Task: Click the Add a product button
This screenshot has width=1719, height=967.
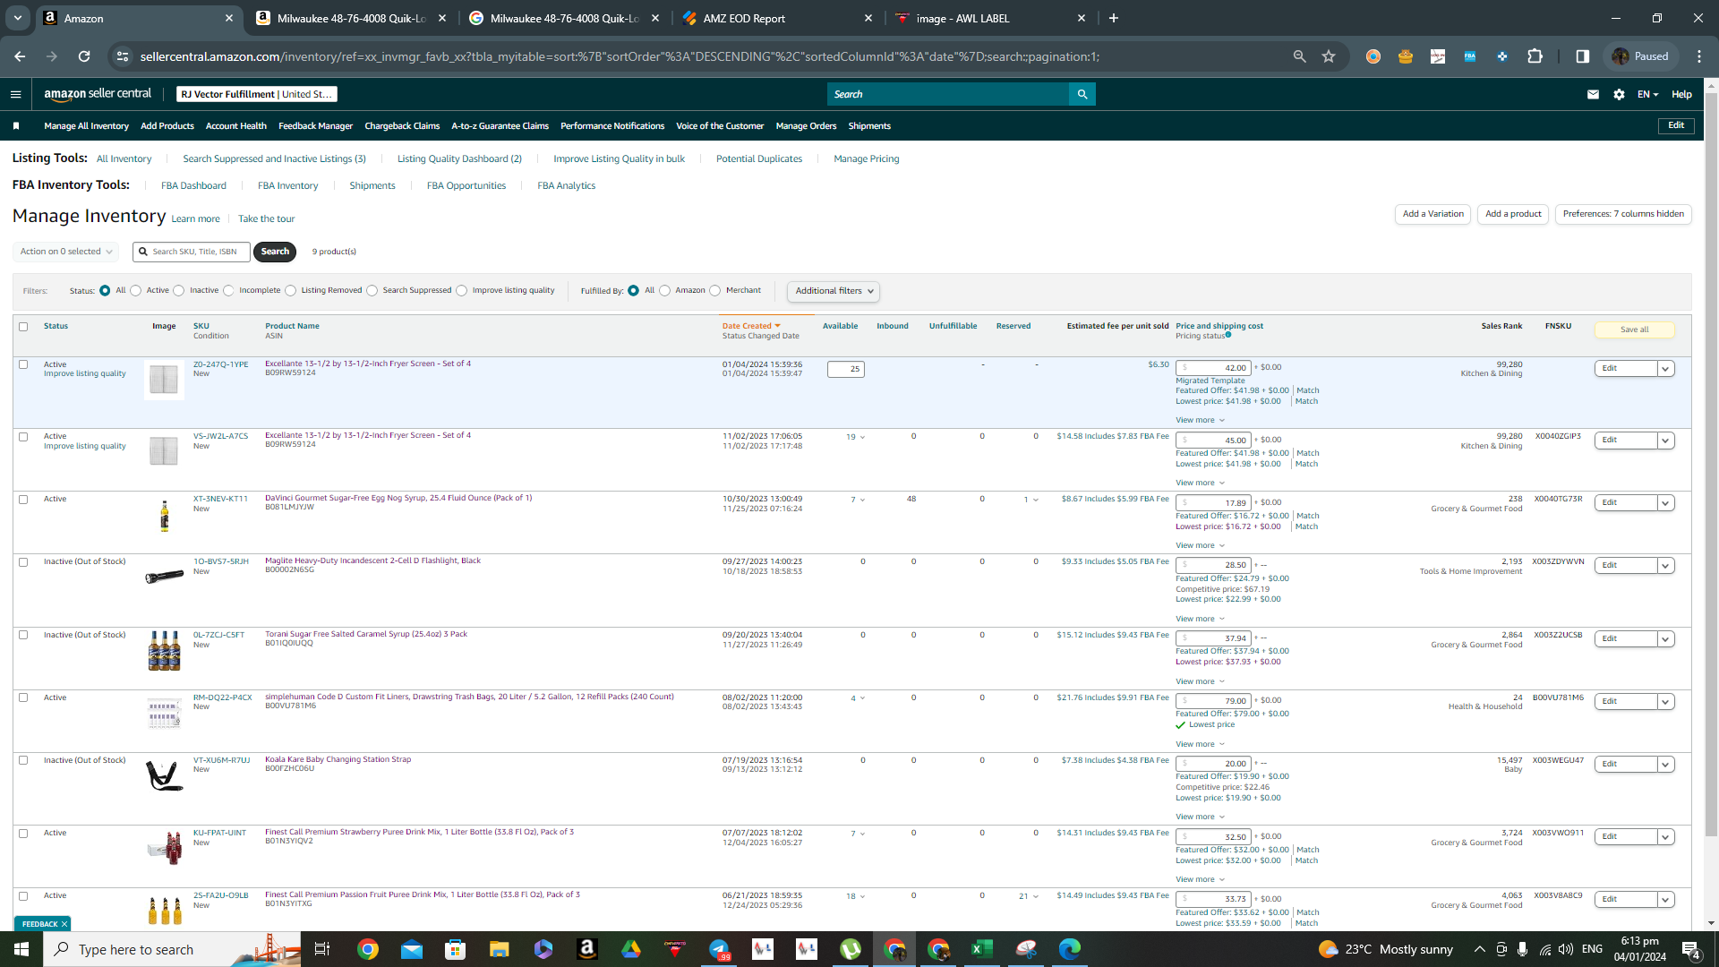Action: [x=1513, y=214]
